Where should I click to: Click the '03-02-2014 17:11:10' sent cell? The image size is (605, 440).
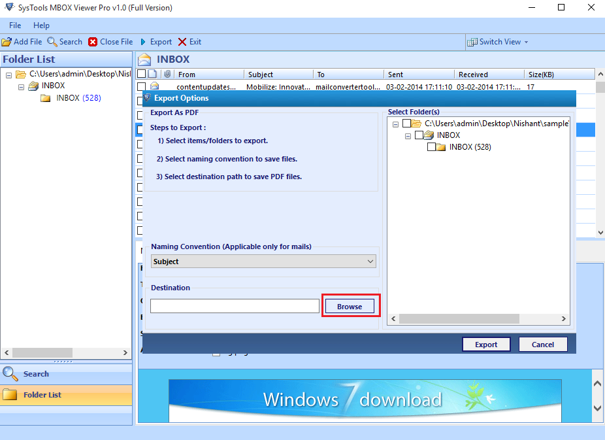coord(419,87)
